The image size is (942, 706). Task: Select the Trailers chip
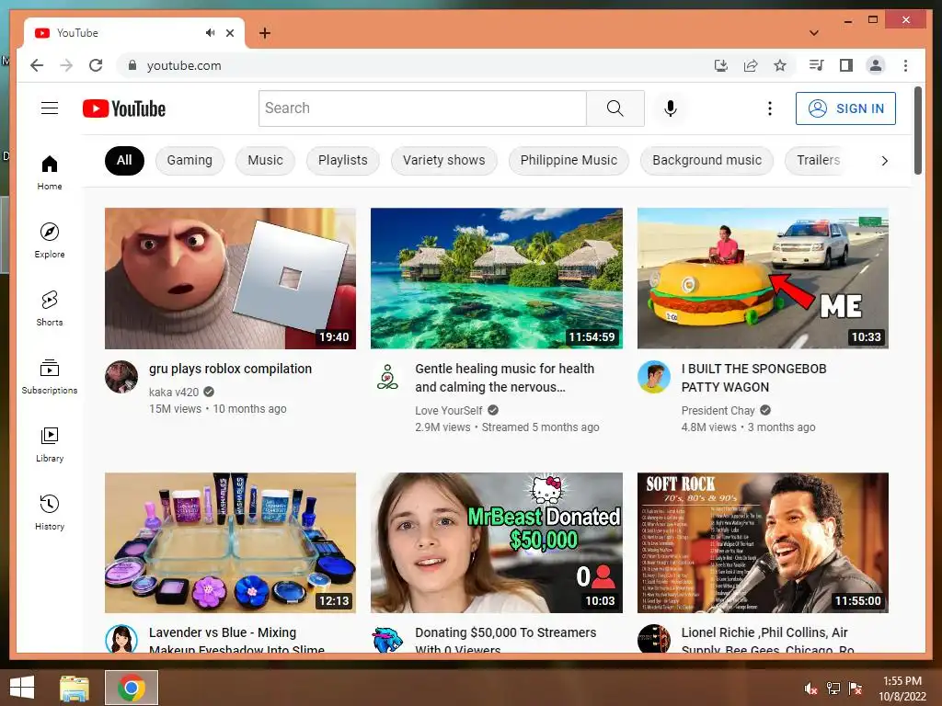[x=818, y=160]
